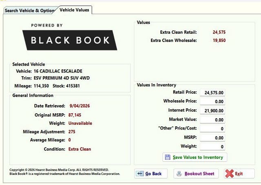Click the Black Book logo
The image size is (261, 185).
[70, 40]
